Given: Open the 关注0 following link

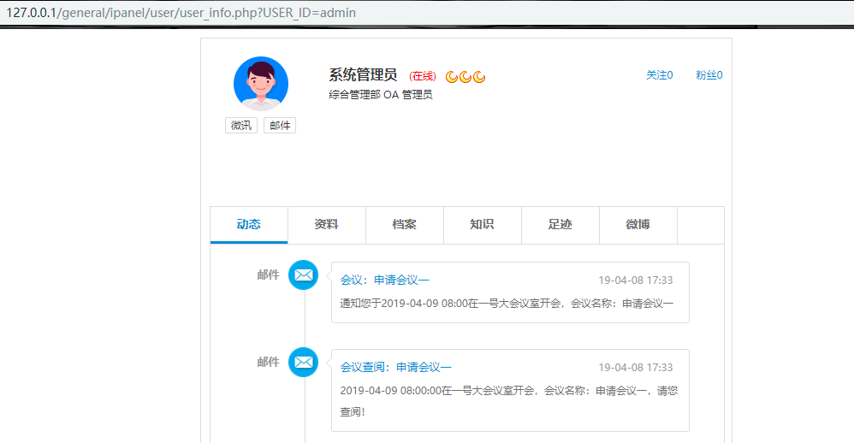Looking at the screenshot, I should [659, 75].
